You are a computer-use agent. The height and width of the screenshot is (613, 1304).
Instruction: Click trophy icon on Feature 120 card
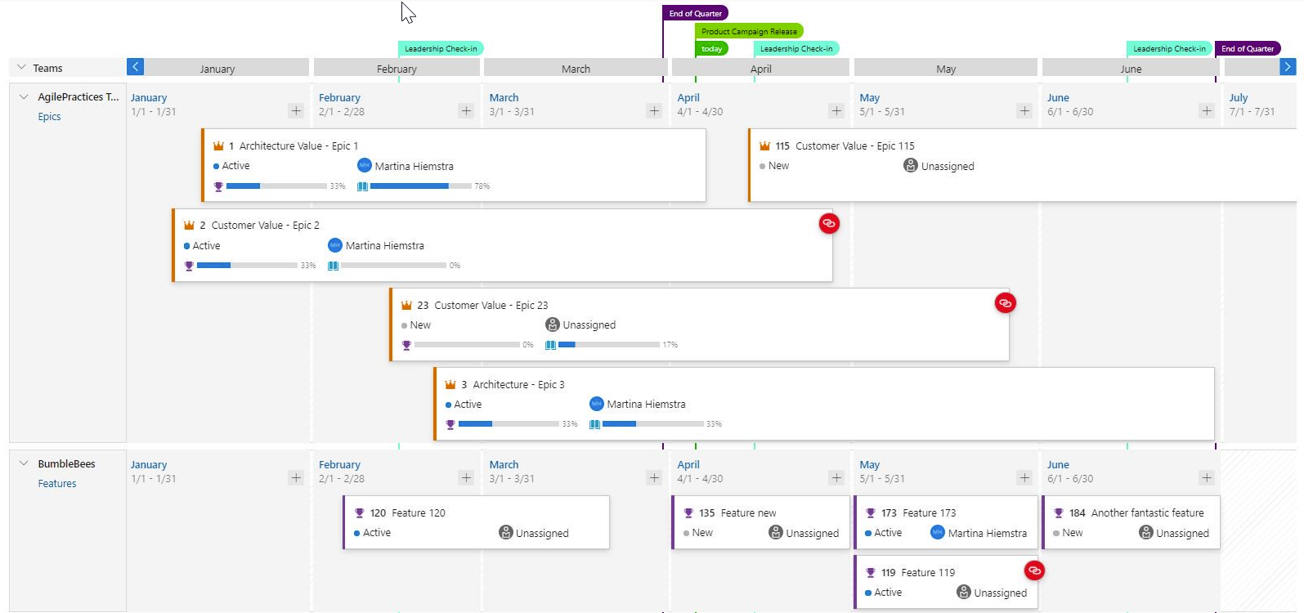[359, 513]
